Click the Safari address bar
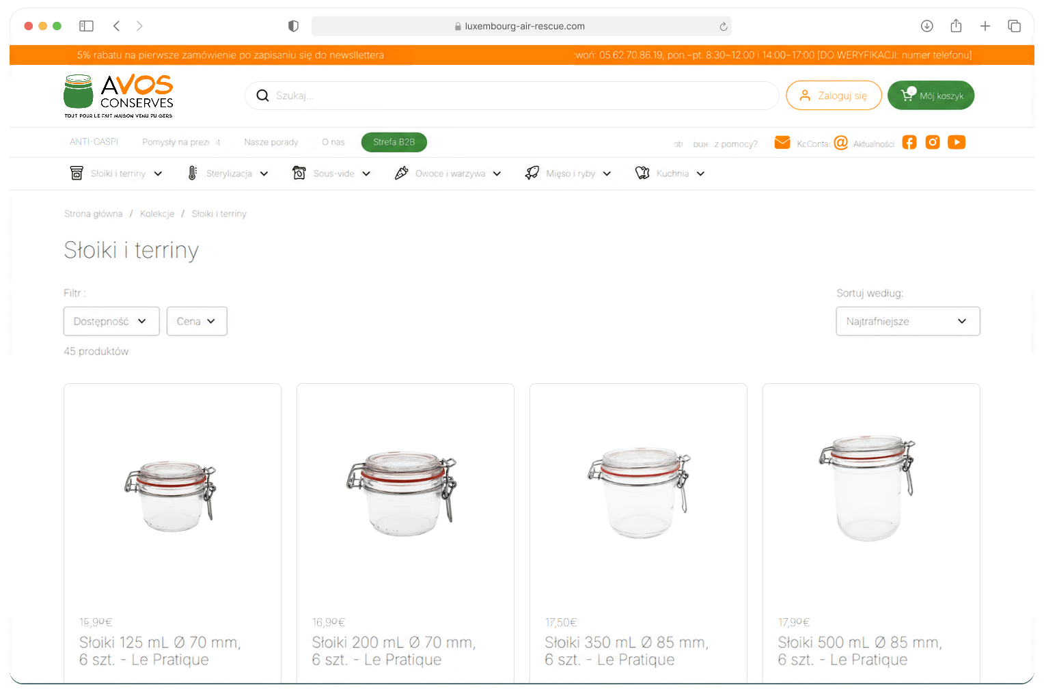Screen dimensions: 1044x696 point(521,26)
